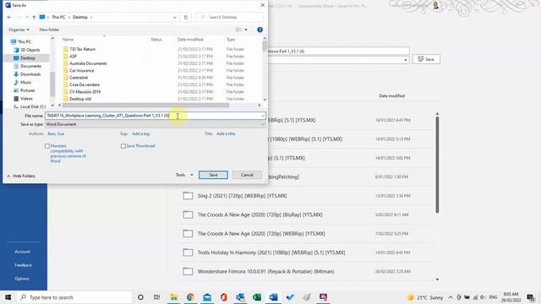The image size is (541, 304).
Task: Open Windows Start menu
Action: [x=8, y=297]
